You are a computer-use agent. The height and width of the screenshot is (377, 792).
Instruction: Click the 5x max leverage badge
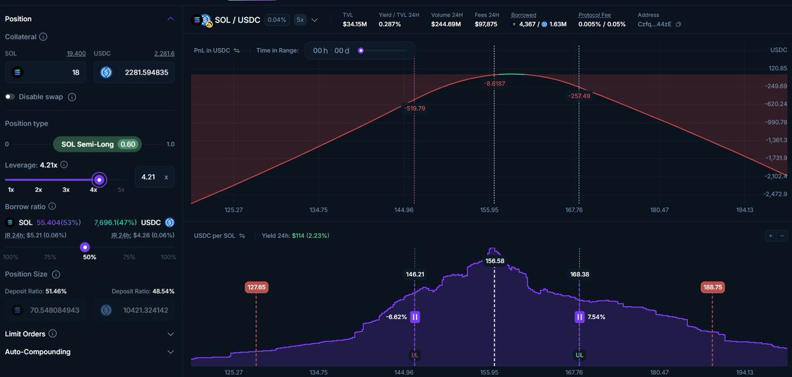[300, 20]
